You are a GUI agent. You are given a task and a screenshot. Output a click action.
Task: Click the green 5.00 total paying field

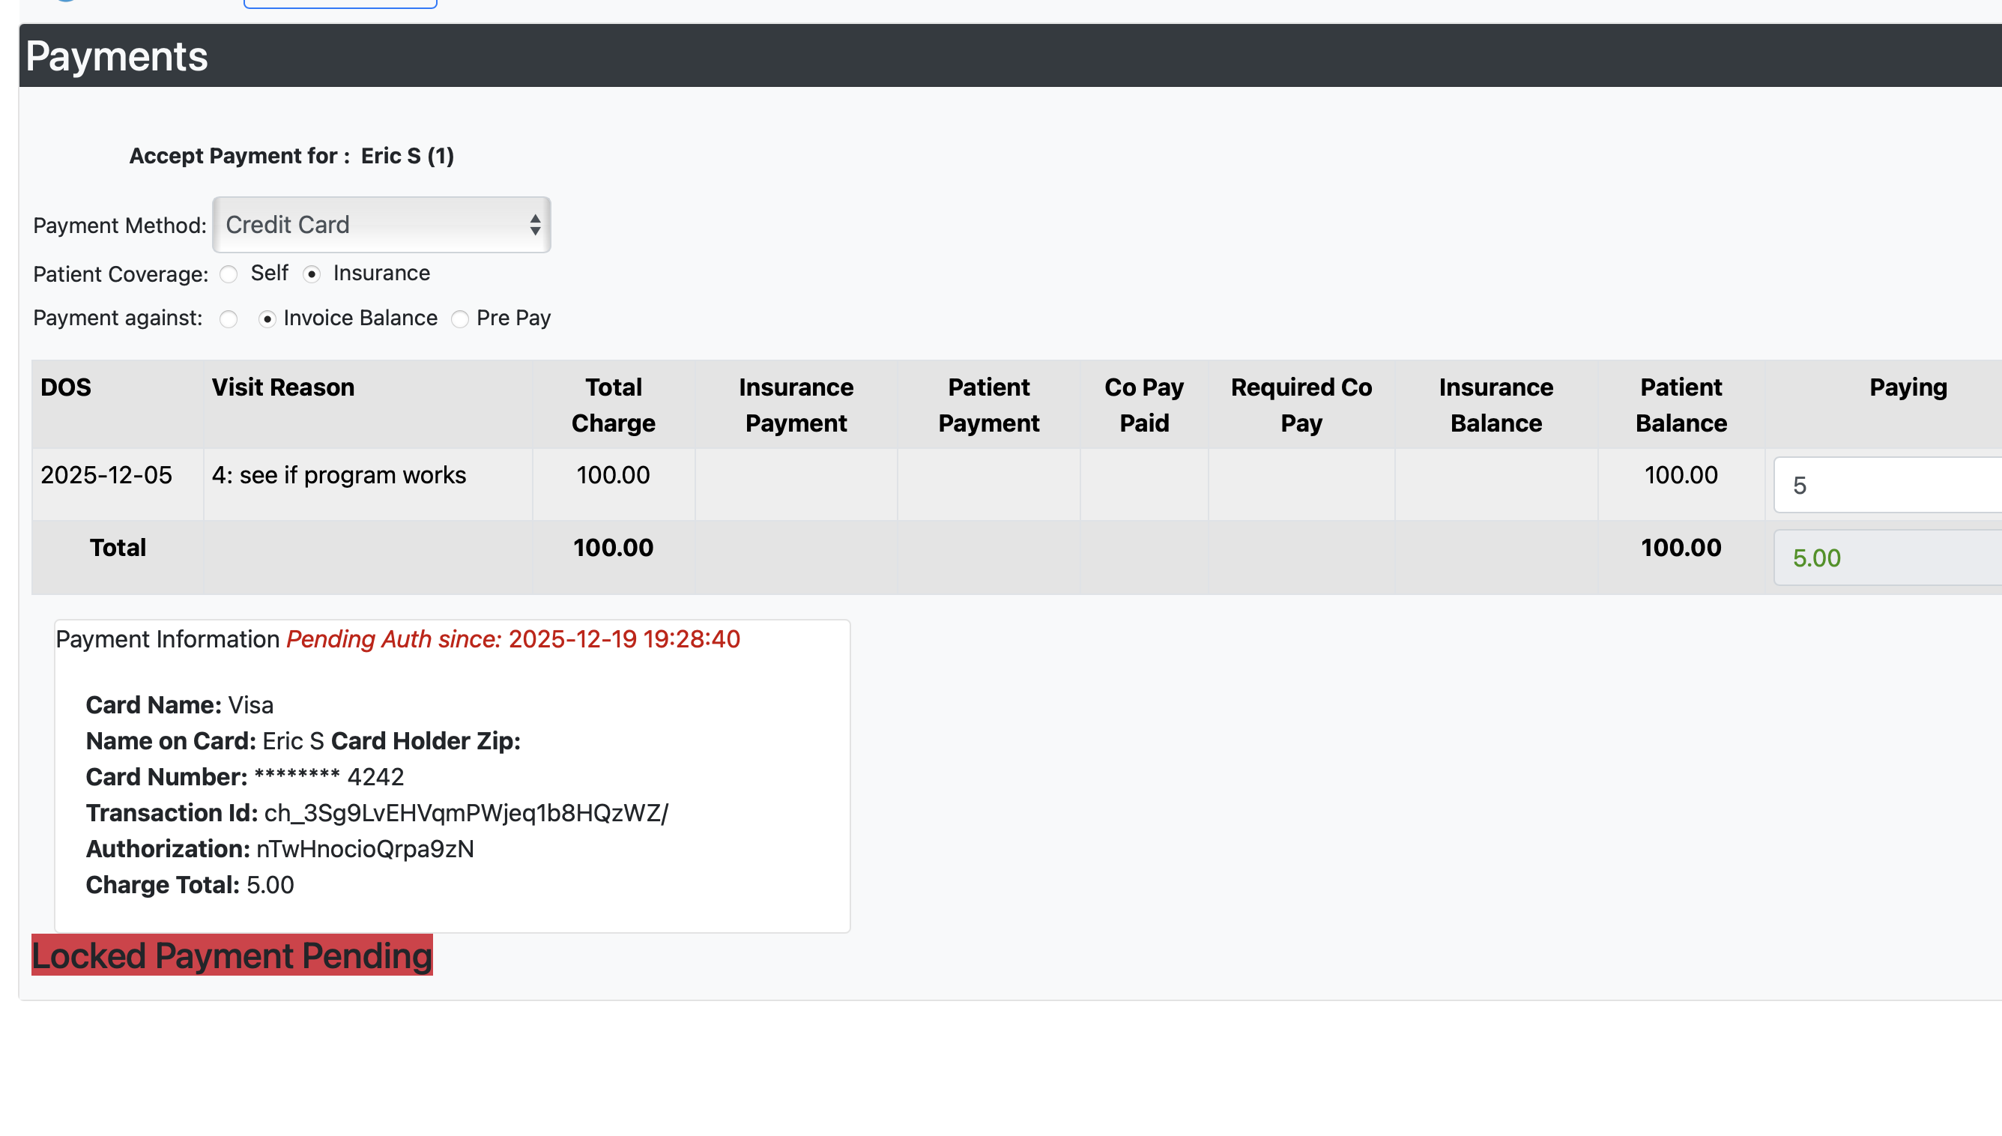(1887, 558)
